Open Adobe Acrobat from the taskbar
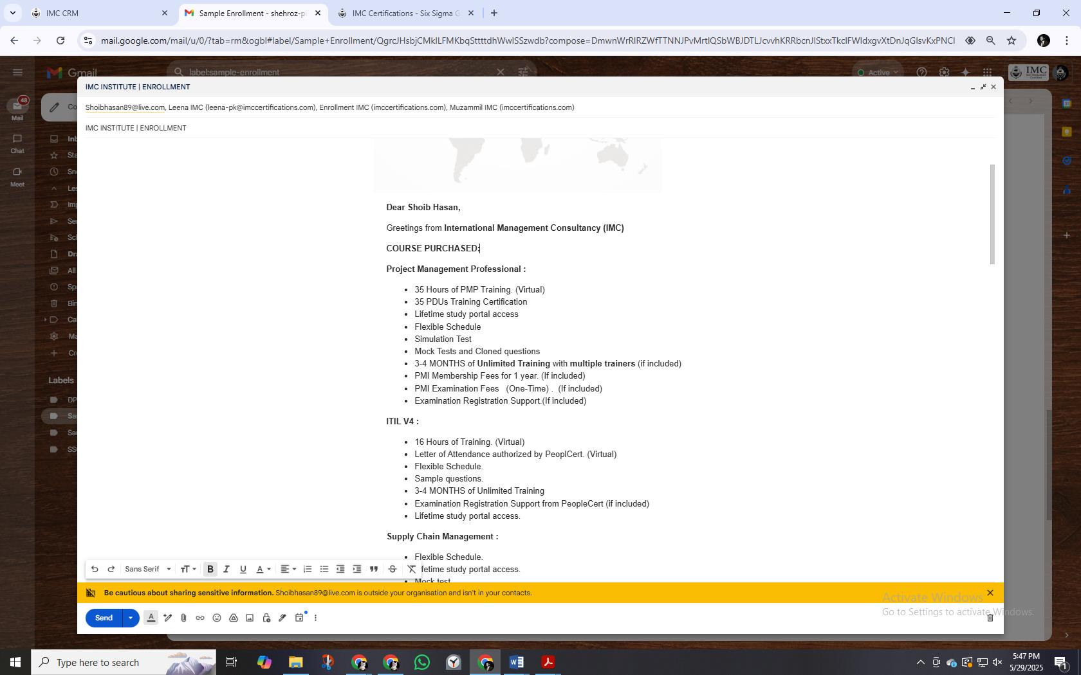The width and height of the screenshot is (1081, 675). (548, 662)
